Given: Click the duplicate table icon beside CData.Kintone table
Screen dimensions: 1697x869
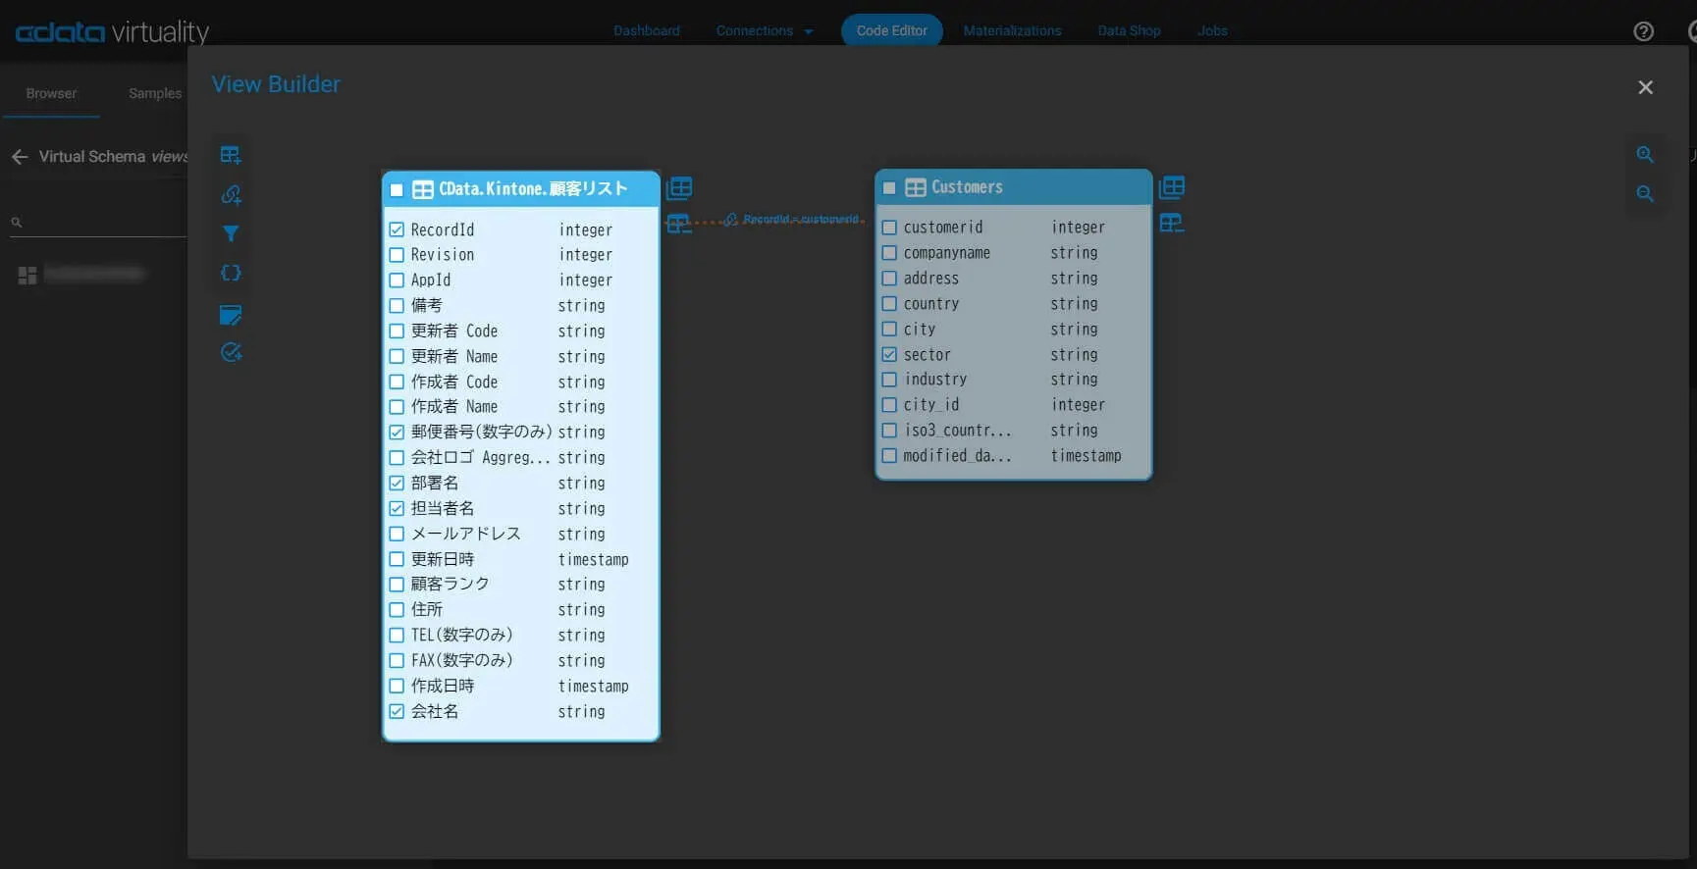Looking at the screenshot, I should [x=679, y=187].
